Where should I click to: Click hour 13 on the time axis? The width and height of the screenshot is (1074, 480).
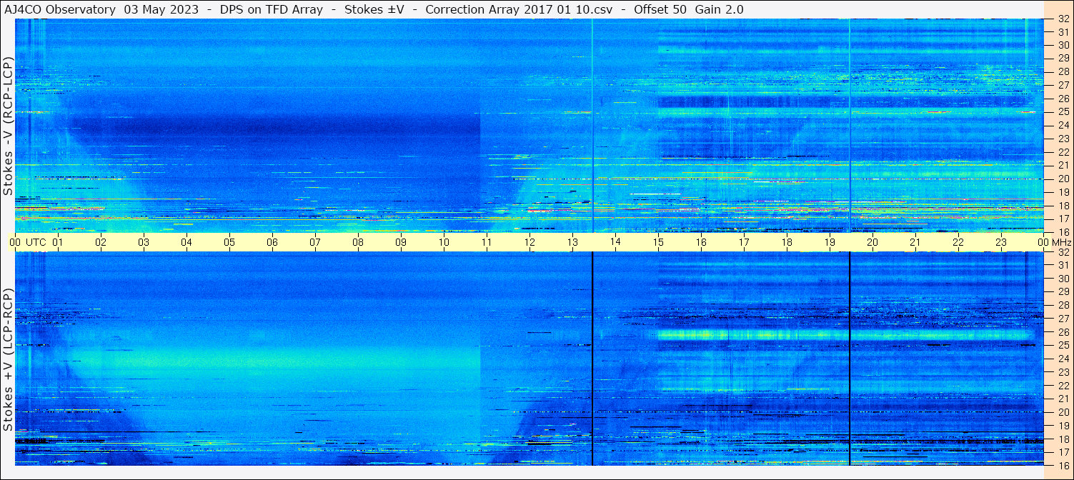(x=572, y=242)
